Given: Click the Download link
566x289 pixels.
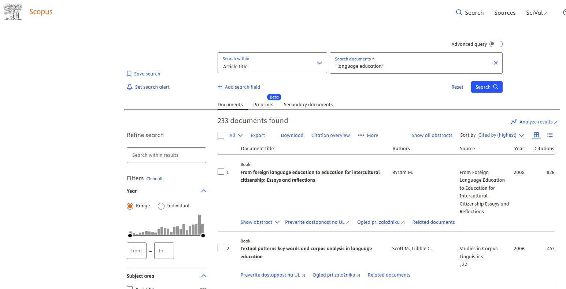Looking at the screenshot, I should pyautogui.click(x=292, y=135).
